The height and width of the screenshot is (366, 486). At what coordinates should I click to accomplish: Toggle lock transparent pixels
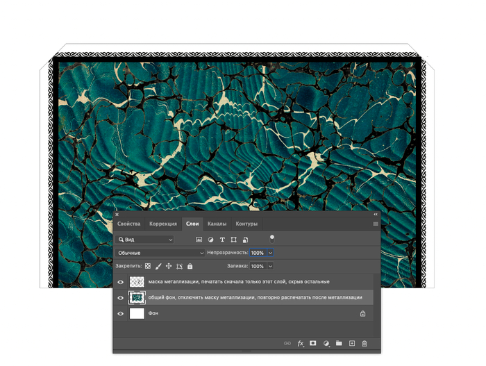click(147, 266)
